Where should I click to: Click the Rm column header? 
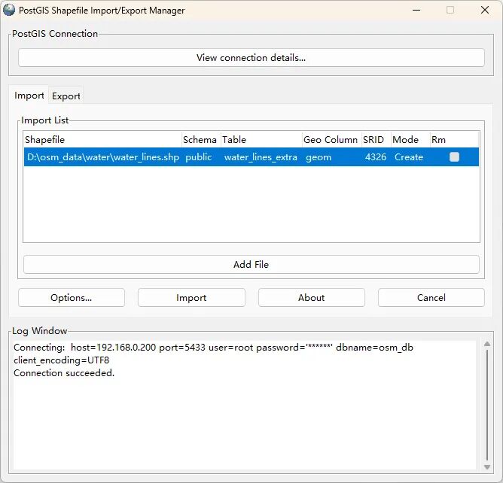(x=454, y=140)
